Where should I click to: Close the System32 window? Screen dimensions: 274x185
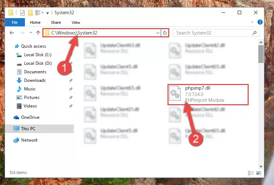[256, 12]
